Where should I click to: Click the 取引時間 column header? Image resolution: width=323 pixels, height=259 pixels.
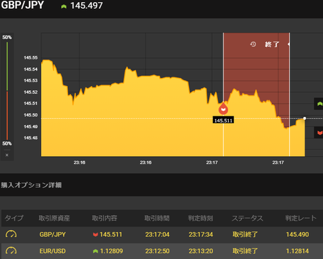pos(157,218)
